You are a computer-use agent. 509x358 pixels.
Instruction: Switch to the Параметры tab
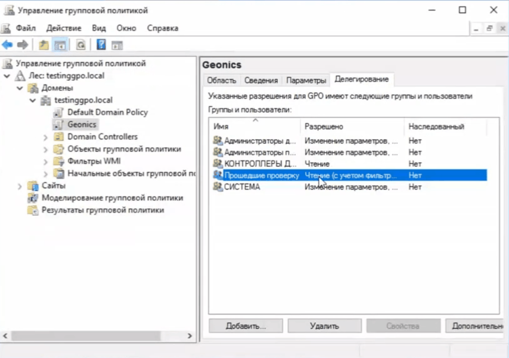pos(306,81)
